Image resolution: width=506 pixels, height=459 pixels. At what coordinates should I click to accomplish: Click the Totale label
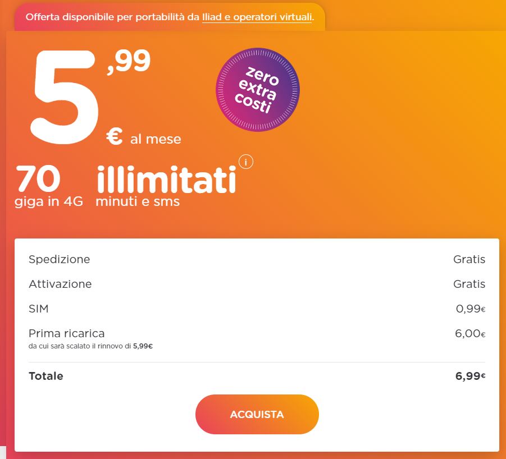[x=46, y=376]
